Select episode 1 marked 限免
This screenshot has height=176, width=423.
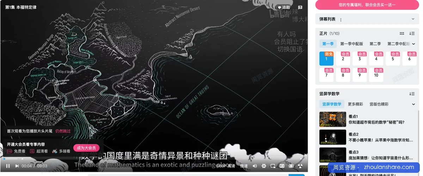[326, 59]
